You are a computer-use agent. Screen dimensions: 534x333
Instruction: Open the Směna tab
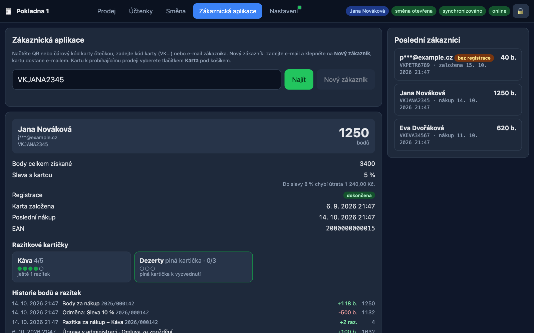point(176,11)
